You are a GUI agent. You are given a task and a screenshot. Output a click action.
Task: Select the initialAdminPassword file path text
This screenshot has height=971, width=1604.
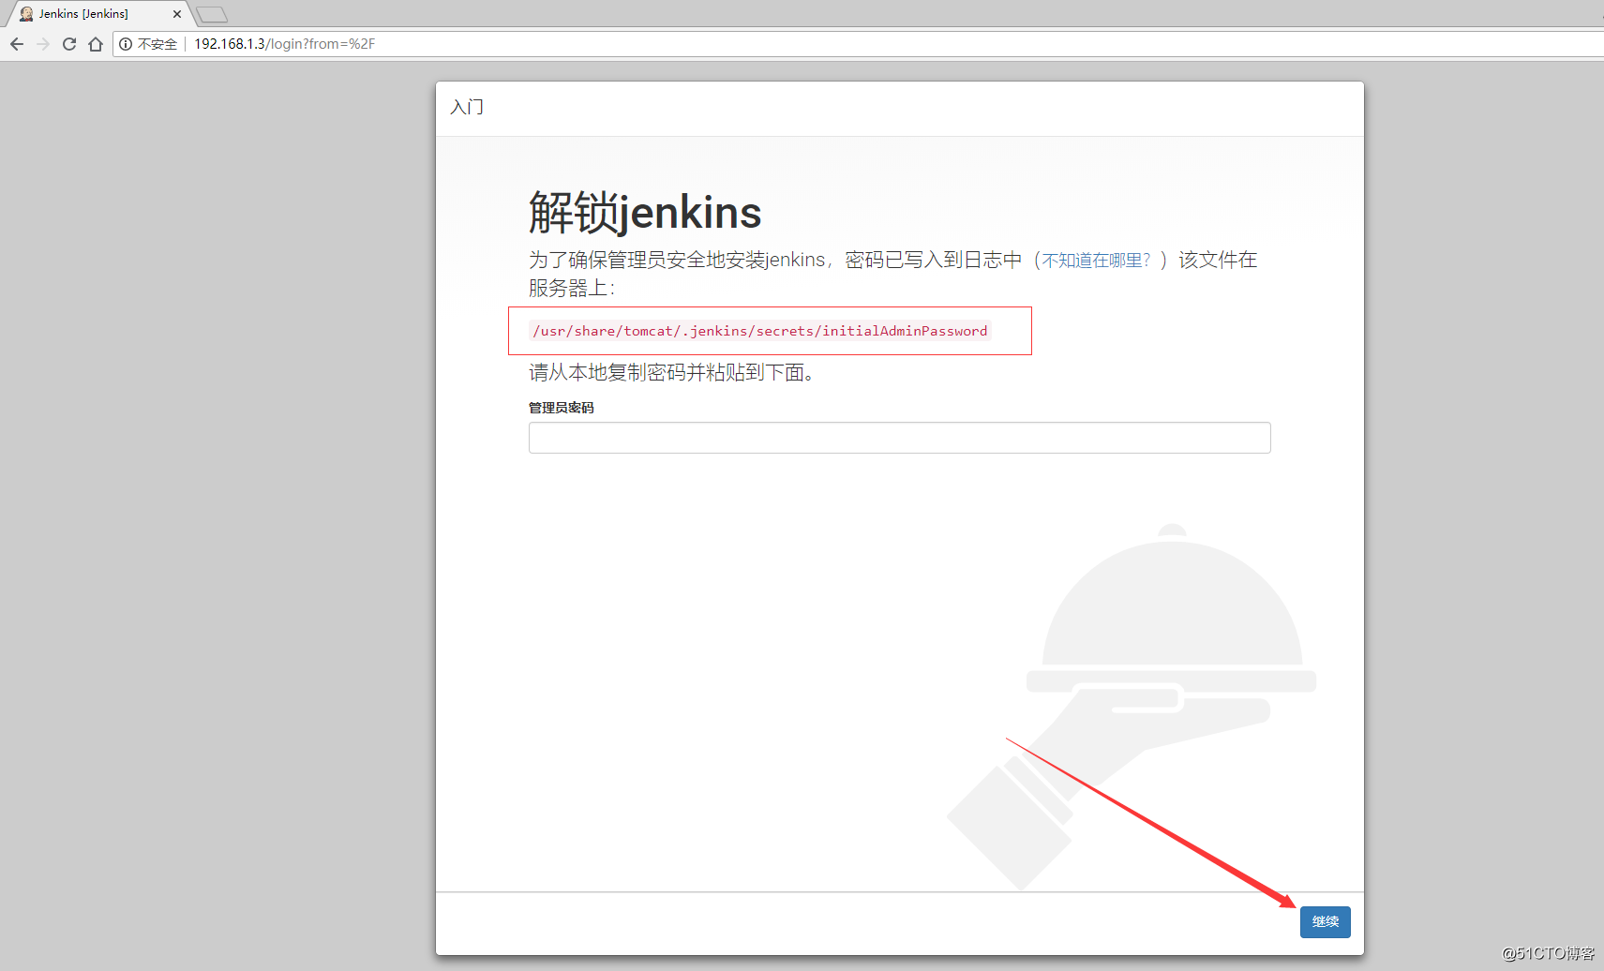(760, 331)
